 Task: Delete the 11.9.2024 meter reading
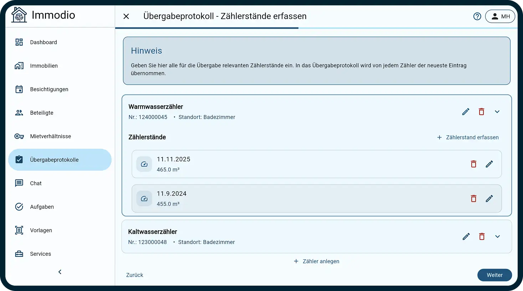[x=473, y=198]
